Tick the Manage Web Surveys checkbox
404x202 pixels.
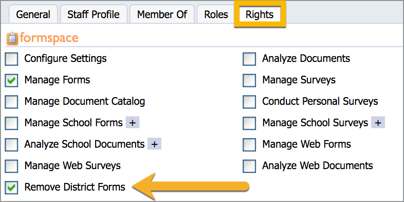[x=11, y=166]
